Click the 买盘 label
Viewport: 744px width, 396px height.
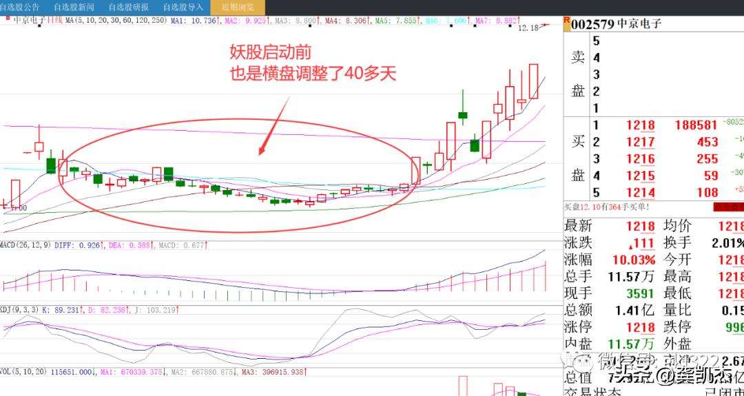[577, 158]
